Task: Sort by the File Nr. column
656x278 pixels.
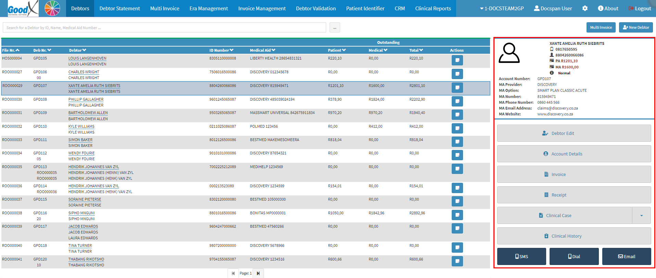Action: (x=11, y=50)
